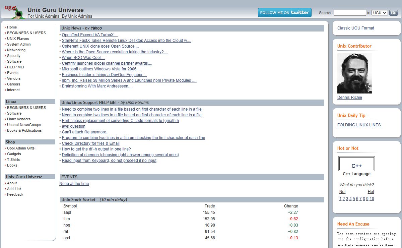Rate C++ with score 10
402x248 pixels.
(372, 199)
